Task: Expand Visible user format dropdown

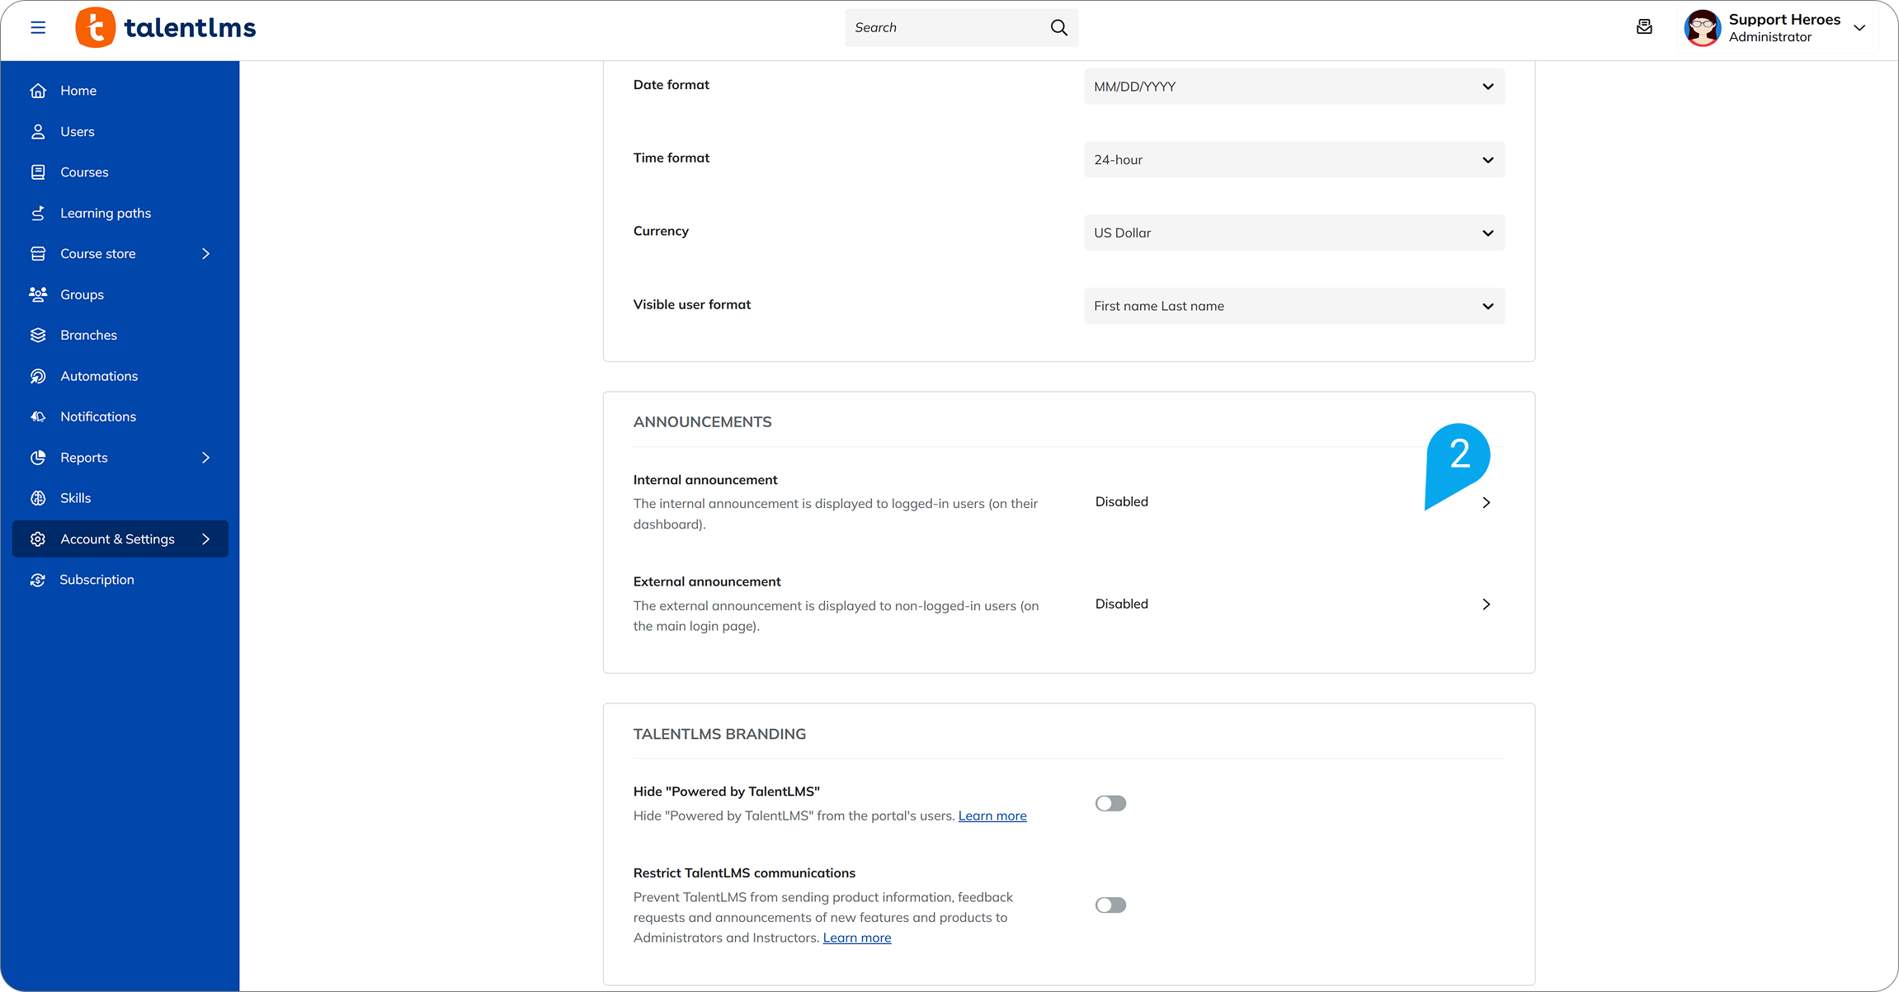Action: pos(1293,306)
